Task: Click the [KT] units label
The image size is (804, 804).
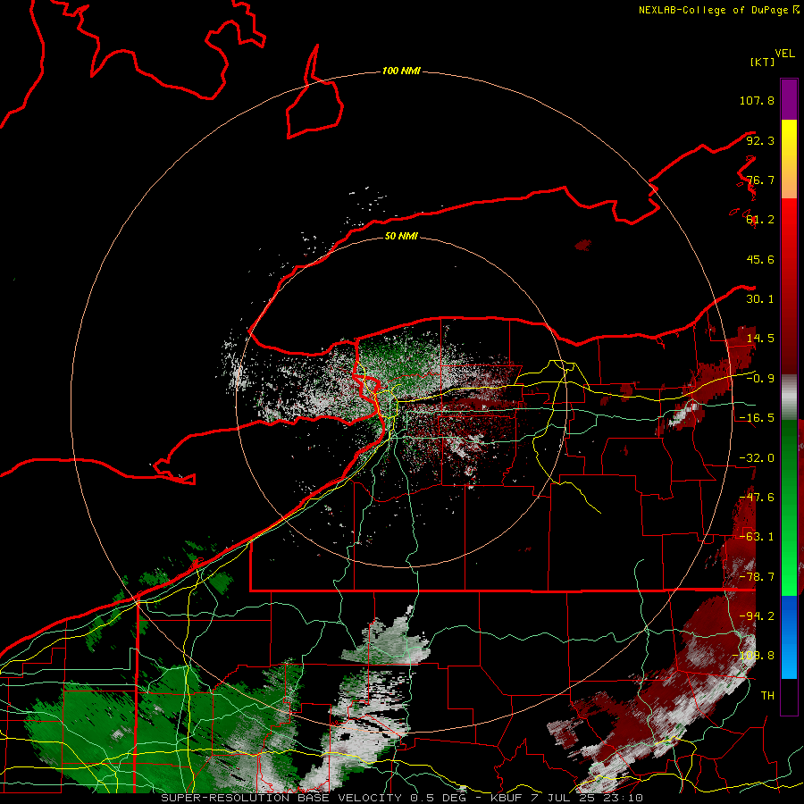Action: tap(763, 62)
